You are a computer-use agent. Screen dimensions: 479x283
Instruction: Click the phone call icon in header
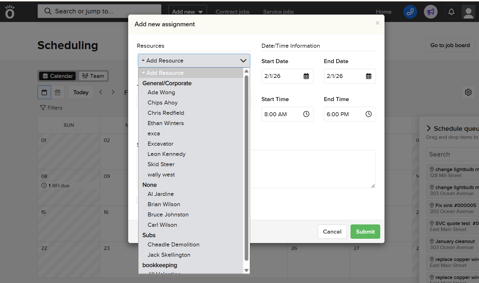(x=410, y=12)
